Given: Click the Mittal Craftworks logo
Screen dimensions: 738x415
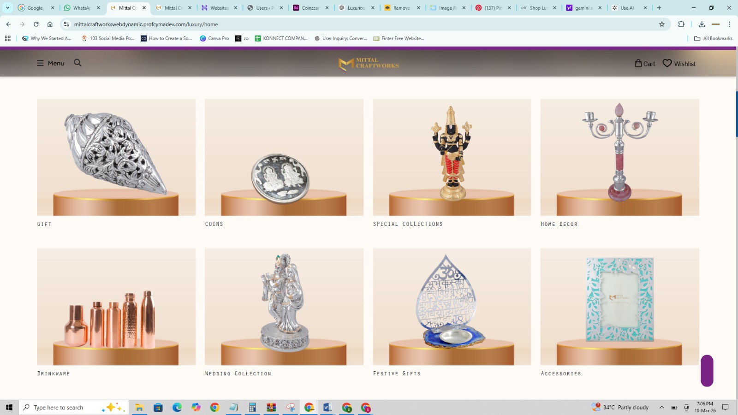Looking at the screenshot, I should (x=369, y=64).
